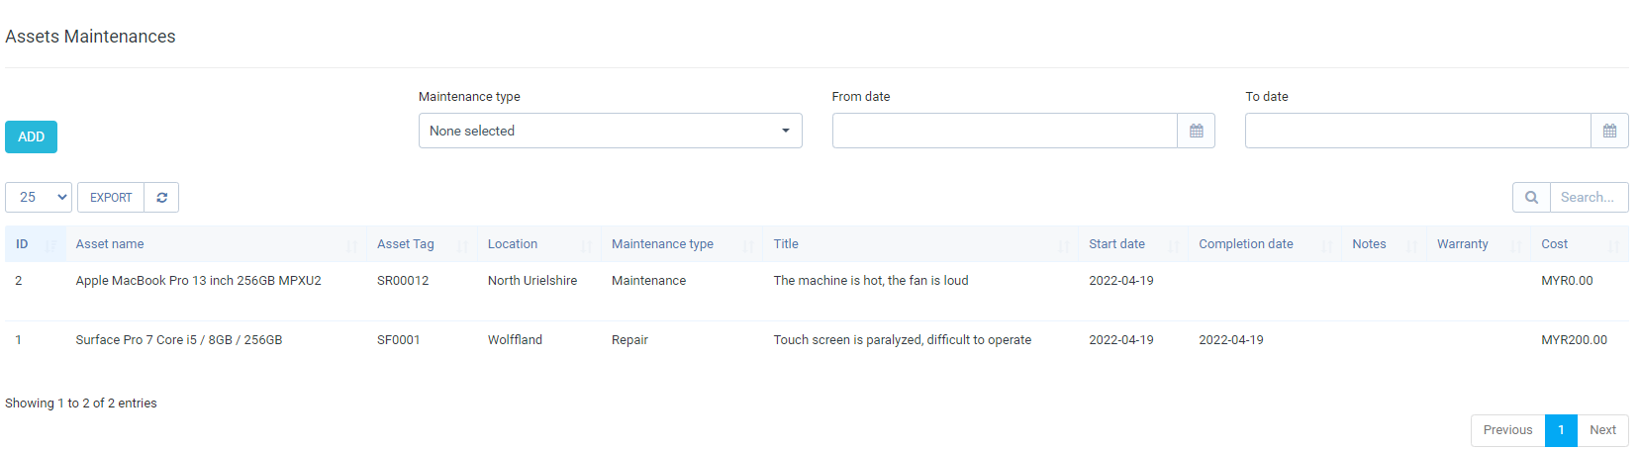Expand the Maintenance type dropdown
This screenshot has height=449, width=1640.
(610, 131)
